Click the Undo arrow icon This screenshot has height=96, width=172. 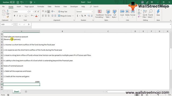[21, 2]
